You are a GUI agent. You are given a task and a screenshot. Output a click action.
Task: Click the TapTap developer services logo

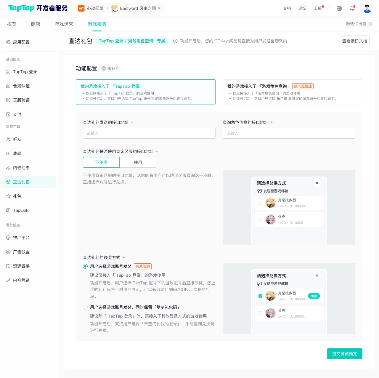[38, 8]
